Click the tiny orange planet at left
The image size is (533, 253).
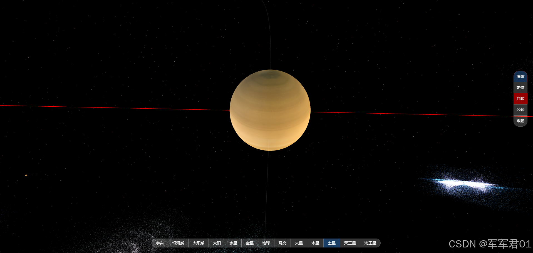coord(26,175)
